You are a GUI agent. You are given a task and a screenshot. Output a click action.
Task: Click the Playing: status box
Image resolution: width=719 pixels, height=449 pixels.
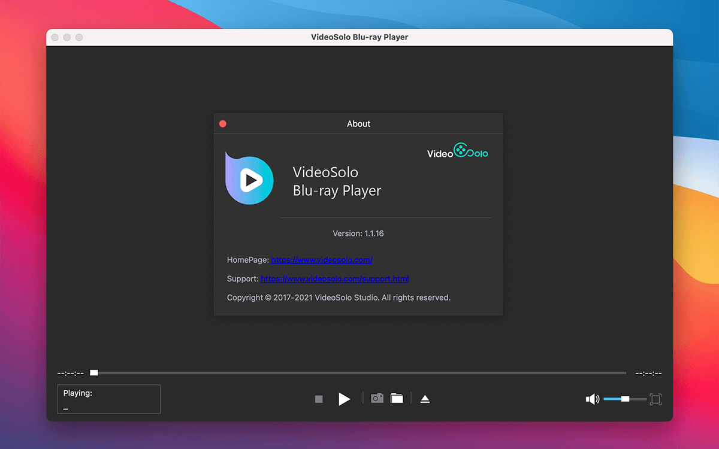[109, 399]
